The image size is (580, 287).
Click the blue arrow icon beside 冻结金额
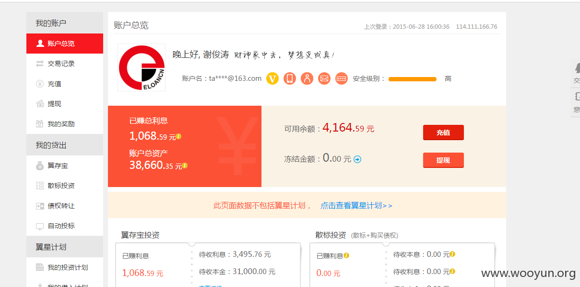coord(357,159)
